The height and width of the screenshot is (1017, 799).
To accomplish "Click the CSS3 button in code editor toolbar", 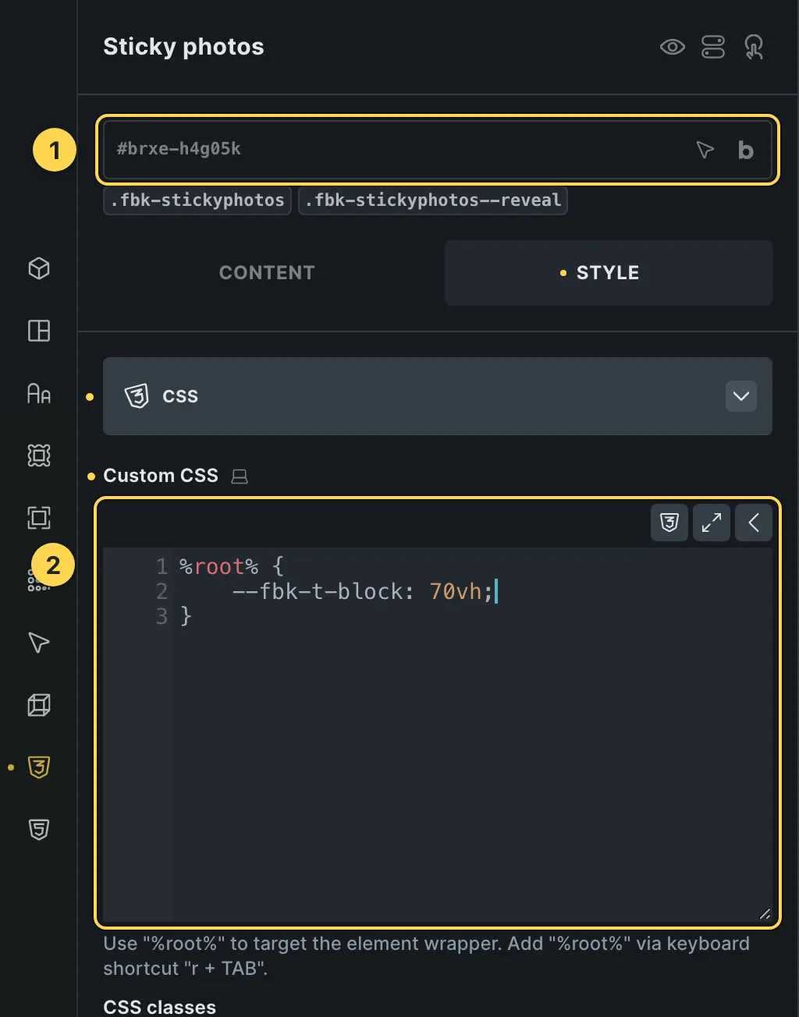I will 669,523.
